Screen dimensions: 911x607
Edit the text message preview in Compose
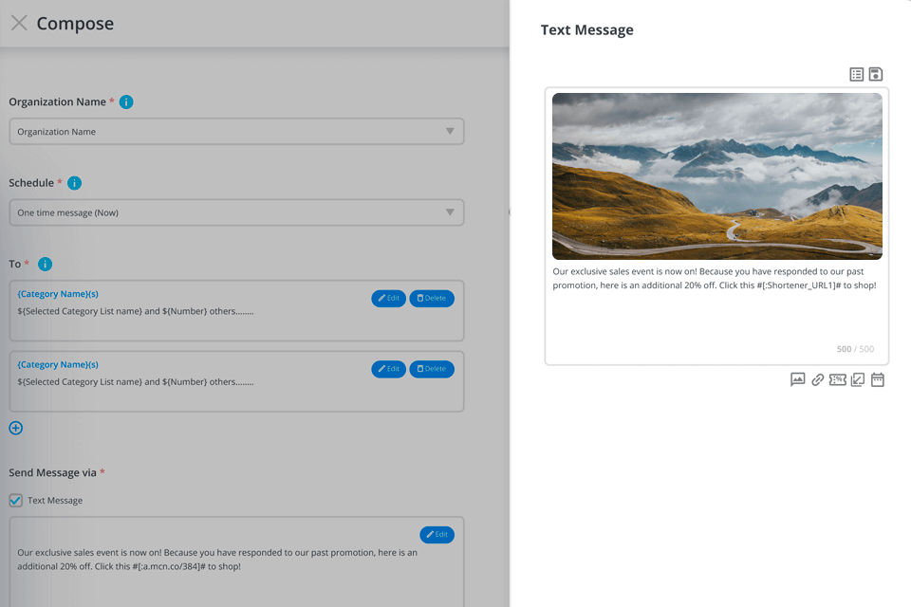(x=437, y=535)
